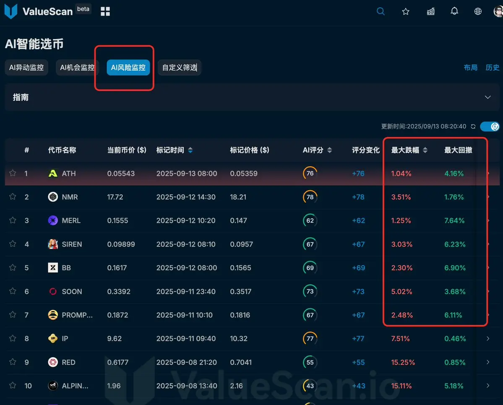
Task: Click the 7.64% max drawdown value
Action: 454,220
